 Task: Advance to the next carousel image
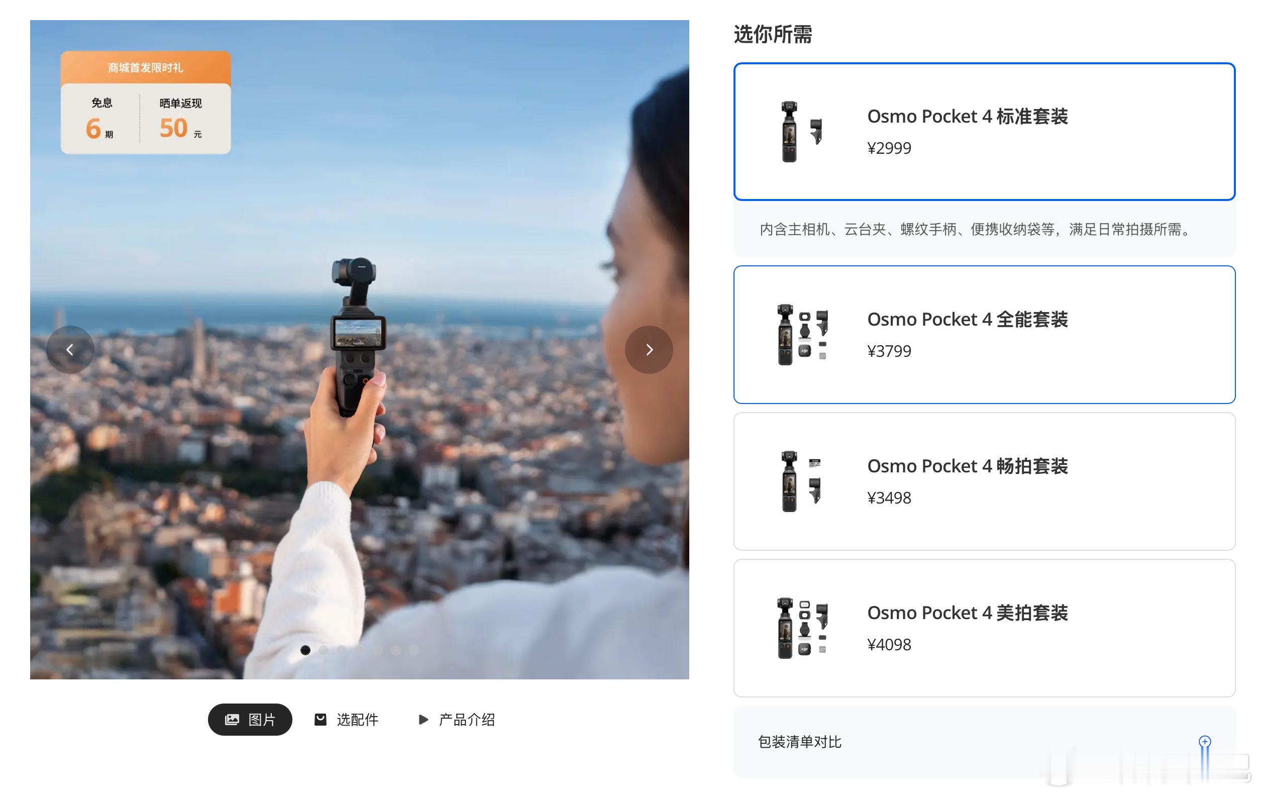649,350
